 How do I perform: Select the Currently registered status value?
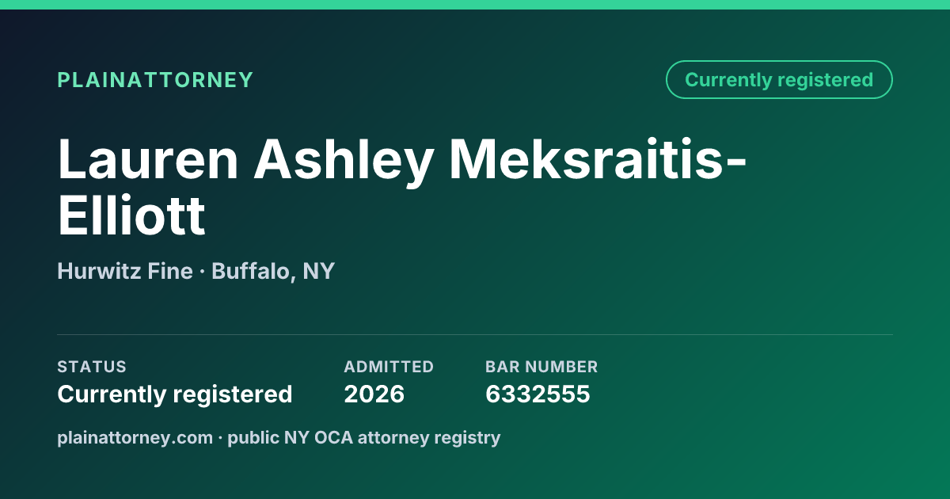click(x=175, y=394)
